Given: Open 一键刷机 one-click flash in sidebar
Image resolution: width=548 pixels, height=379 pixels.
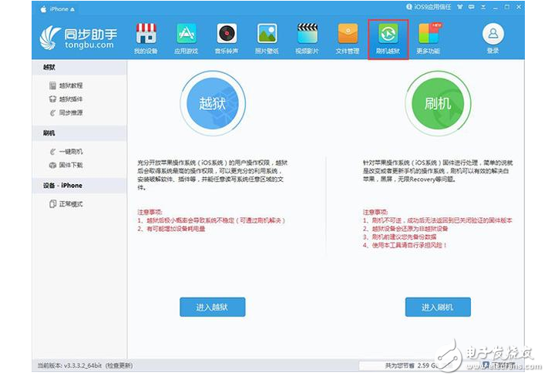Looking at the screenshot, I should (66, 152).
